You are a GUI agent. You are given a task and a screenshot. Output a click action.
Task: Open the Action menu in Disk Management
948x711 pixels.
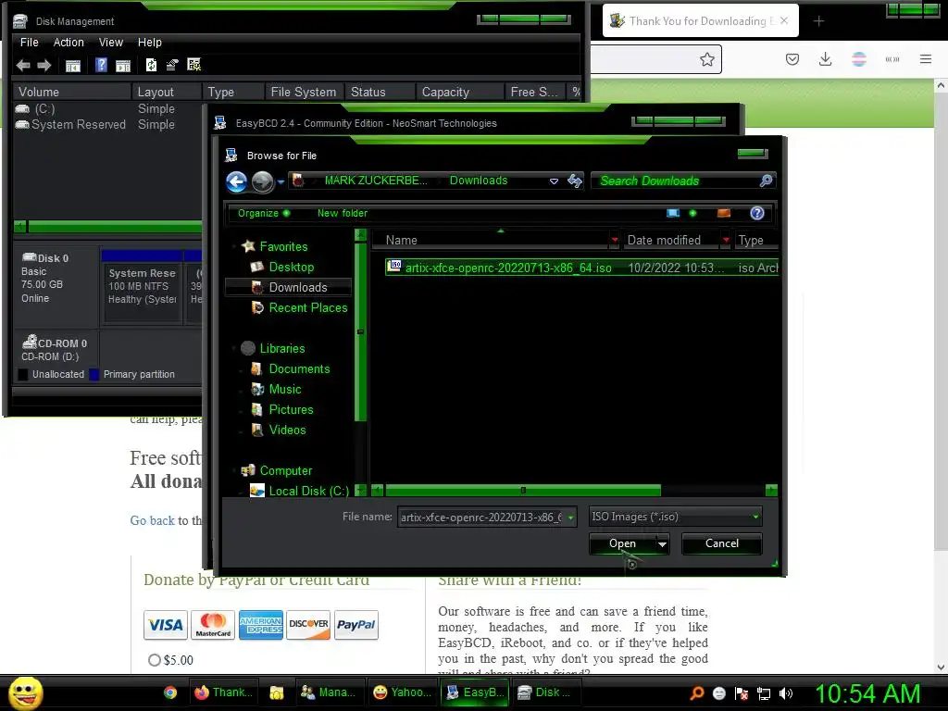(x=69, y=43)
